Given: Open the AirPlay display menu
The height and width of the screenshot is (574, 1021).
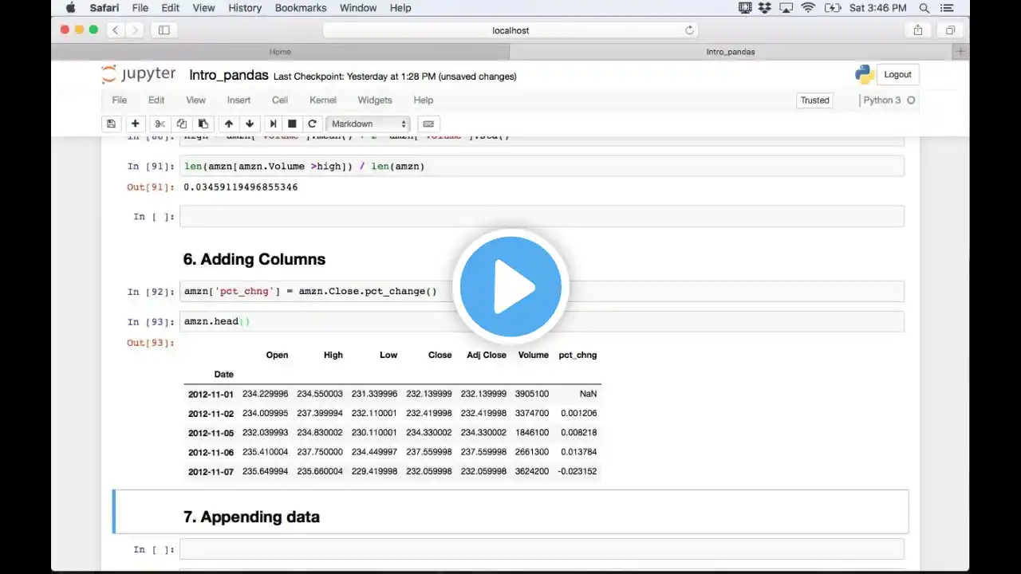Looking at the screenshot, I should (786, 8).
